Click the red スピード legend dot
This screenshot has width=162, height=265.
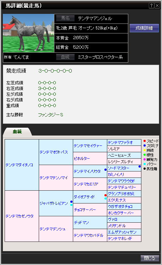[x=145, y=141]
